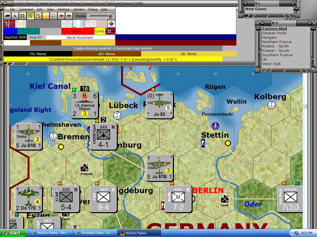Click the white flag toolbar icon
The width and height of the screenshot is (317, 237).
coord(53,16)
